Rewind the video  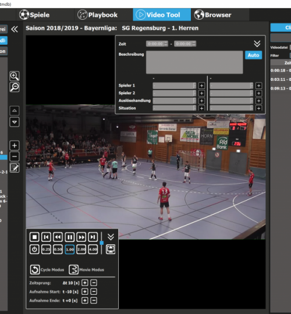coord(58,237)
